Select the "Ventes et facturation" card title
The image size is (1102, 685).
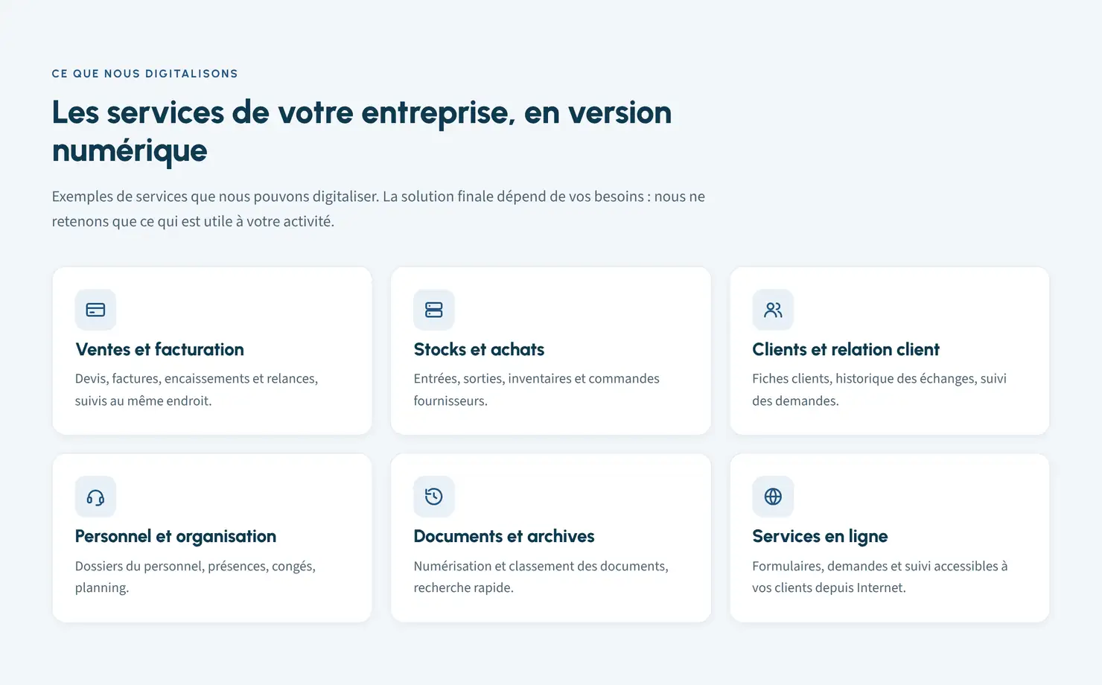click(159, 349)
